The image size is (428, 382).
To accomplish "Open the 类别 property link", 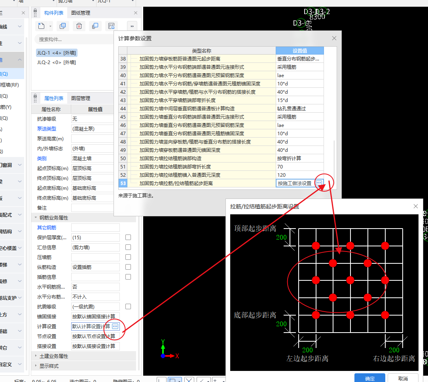I will coord(42,158).
